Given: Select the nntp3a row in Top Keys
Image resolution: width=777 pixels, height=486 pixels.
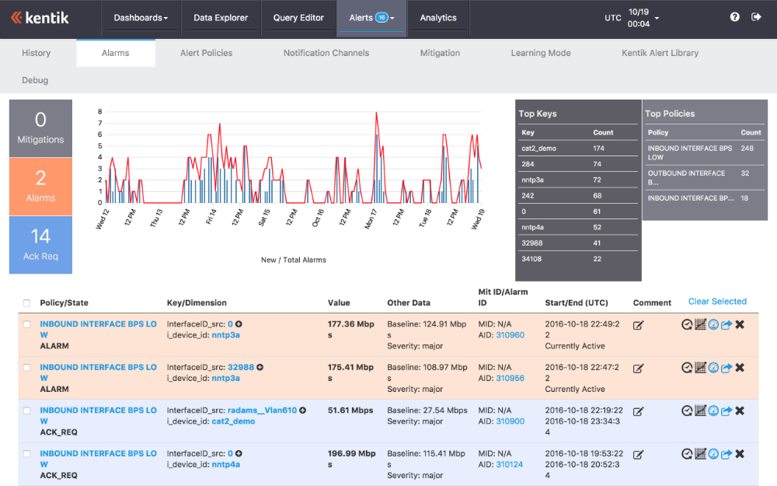Looking at the screenshot, I should pos(578,180).
